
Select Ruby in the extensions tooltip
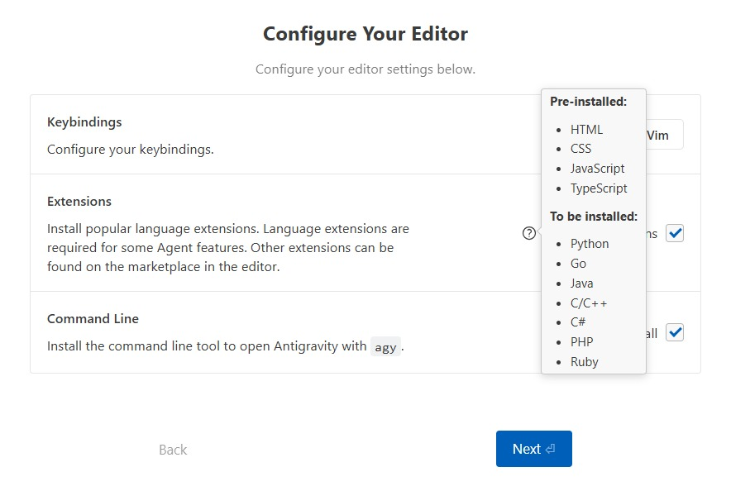[x=584, y=362]
